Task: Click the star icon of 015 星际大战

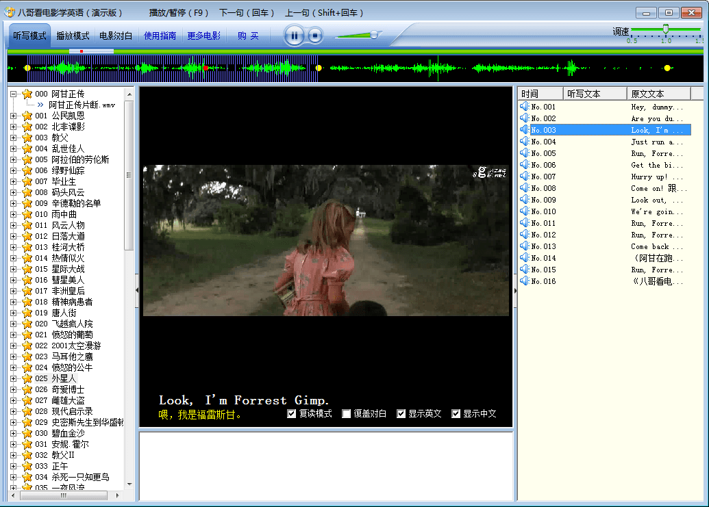Action: click(x=27, y=269)
